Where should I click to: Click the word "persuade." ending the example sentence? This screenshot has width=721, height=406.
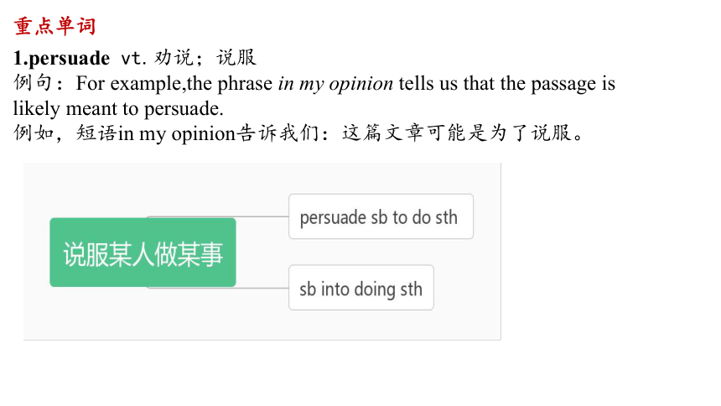point(184,109)
